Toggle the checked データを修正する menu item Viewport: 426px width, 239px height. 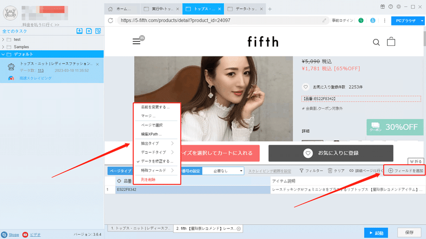156,162
